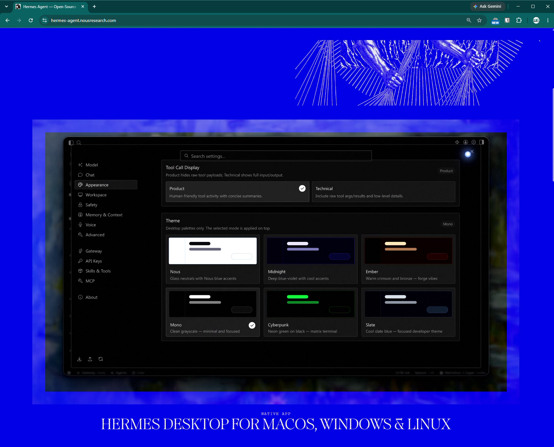Toggle the right panel icon in the app's top bar
This screenshot has width=554, height=447.
tap(482, 142)
